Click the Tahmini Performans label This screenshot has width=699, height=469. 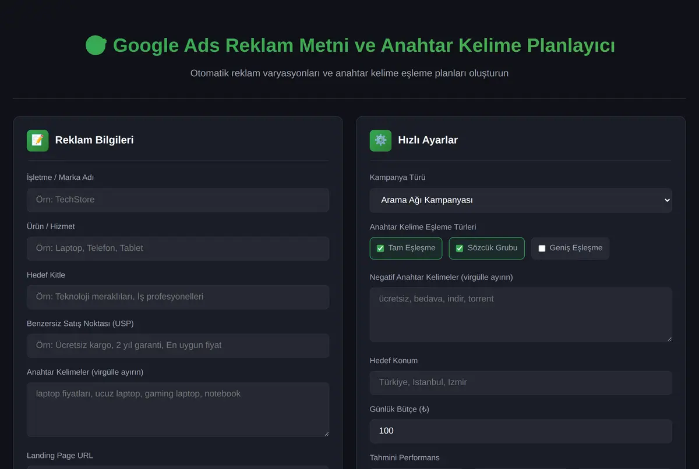tap(405, 457)
